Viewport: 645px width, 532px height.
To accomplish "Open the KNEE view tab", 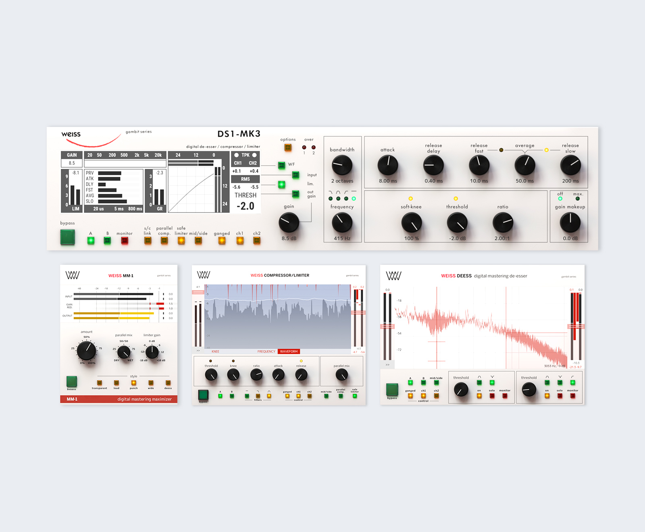I will pyautogui.click(x=215, y=351).
